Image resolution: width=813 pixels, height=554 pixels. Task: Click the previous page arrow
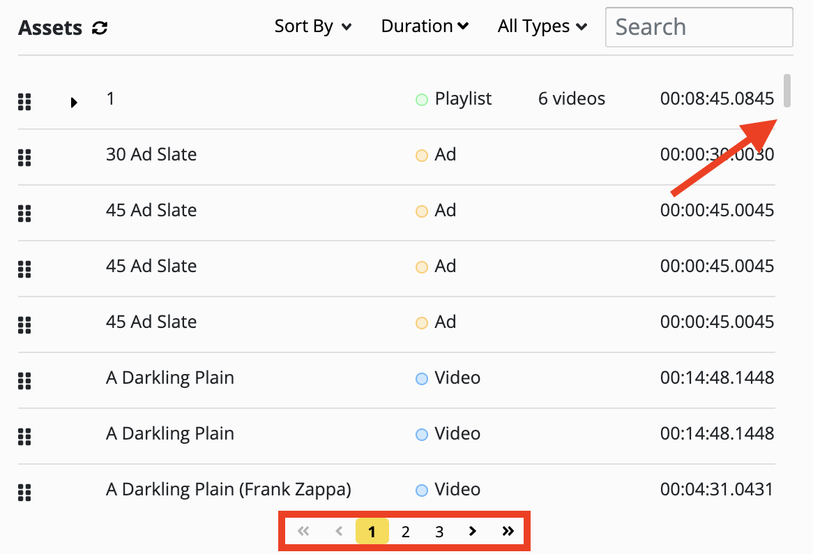[x=339, y=532]
